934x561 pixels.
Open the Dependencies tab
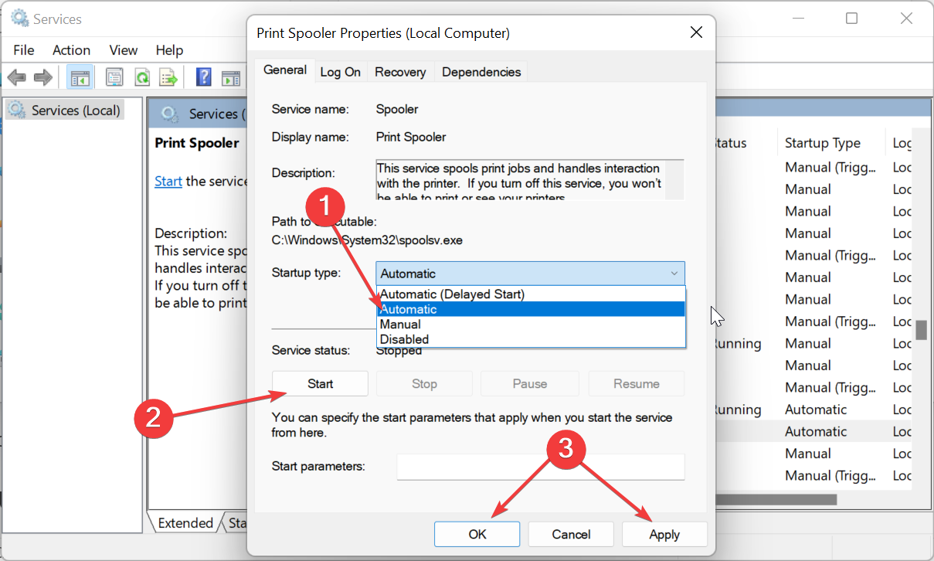[x=481, y=72]
